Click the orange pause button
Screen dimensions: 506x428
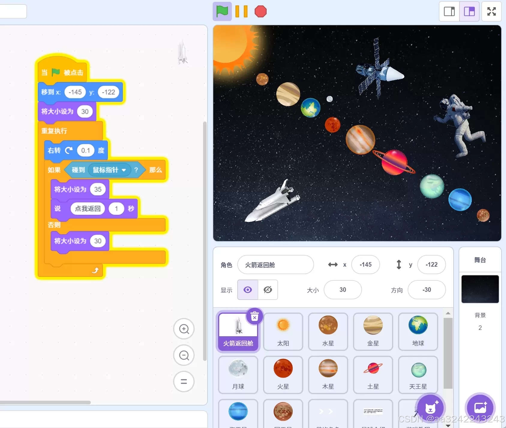tap(241, 12)
